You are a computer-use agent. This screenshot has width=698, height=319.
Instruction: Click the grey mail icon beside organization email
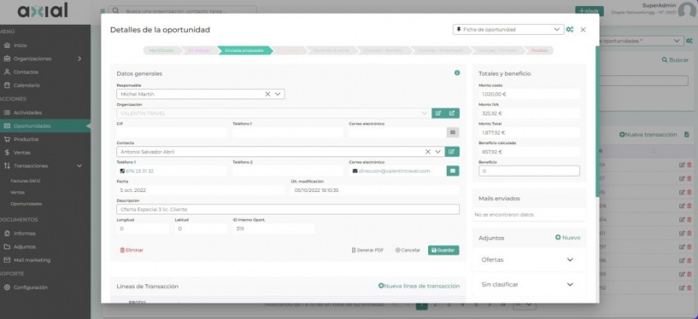(453, 132)
